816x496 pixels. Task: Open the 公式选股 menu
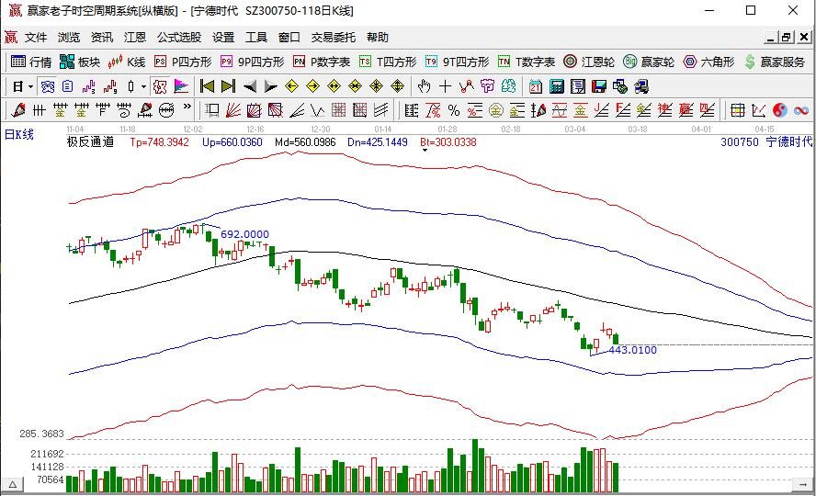click(179, 38)
